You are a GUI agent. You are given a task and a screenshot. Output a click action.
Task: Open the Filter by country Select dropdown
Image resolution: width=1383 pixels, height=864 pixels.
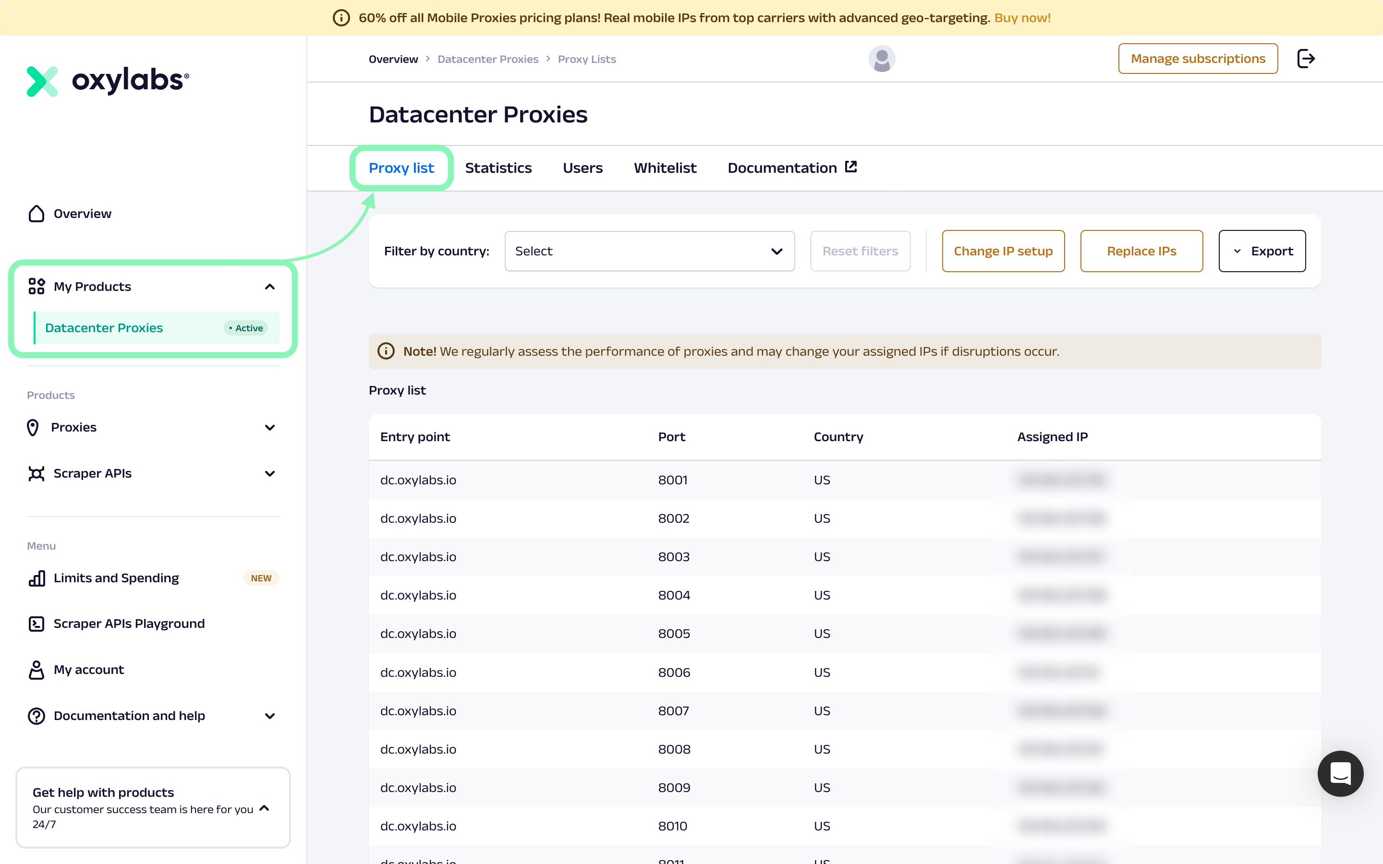[x=649, y=252]
